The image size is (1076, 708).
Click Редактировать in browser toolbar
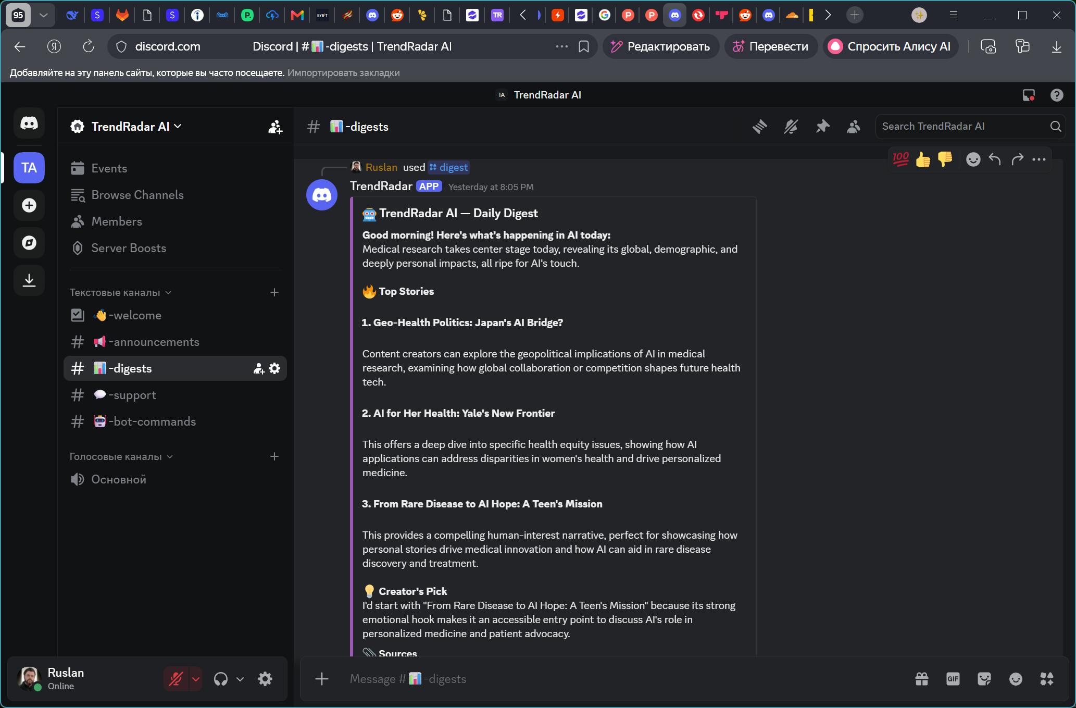pyautogui.click(x=661, y=46)
